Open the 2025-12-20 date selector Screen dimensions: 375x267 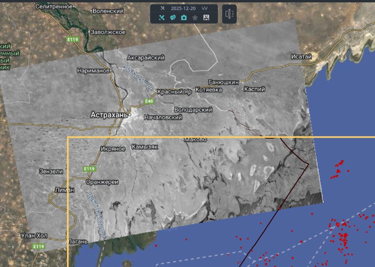(x=183, y=8)
